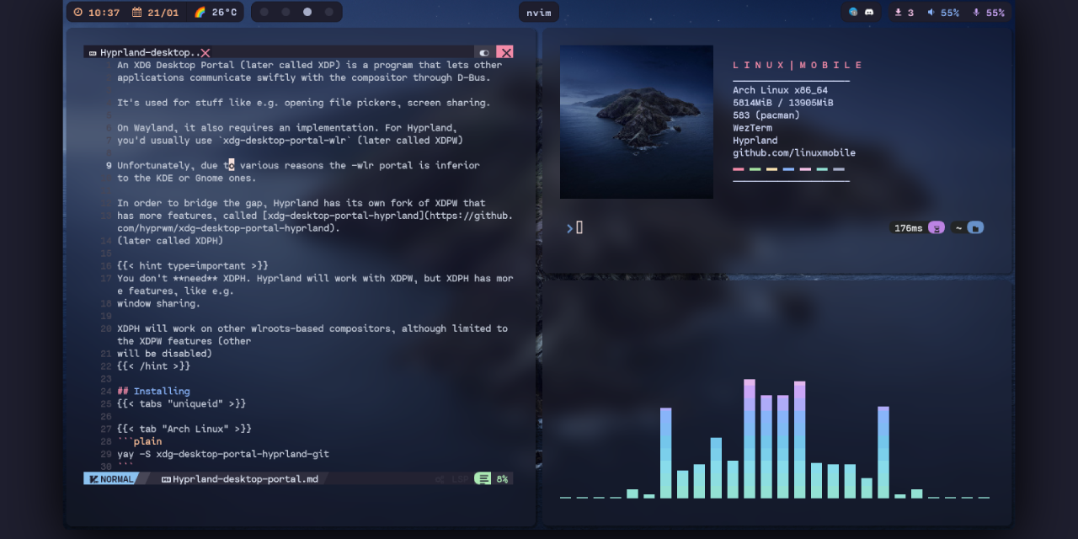Click the calendar date 21/01 widget
Image resolution: width=1078 pixels, height=539 pixels.
click(154, 13)
